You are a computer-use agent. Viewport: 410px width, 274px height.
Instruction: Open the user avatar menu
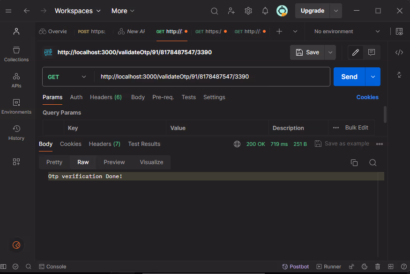(282, 11)
